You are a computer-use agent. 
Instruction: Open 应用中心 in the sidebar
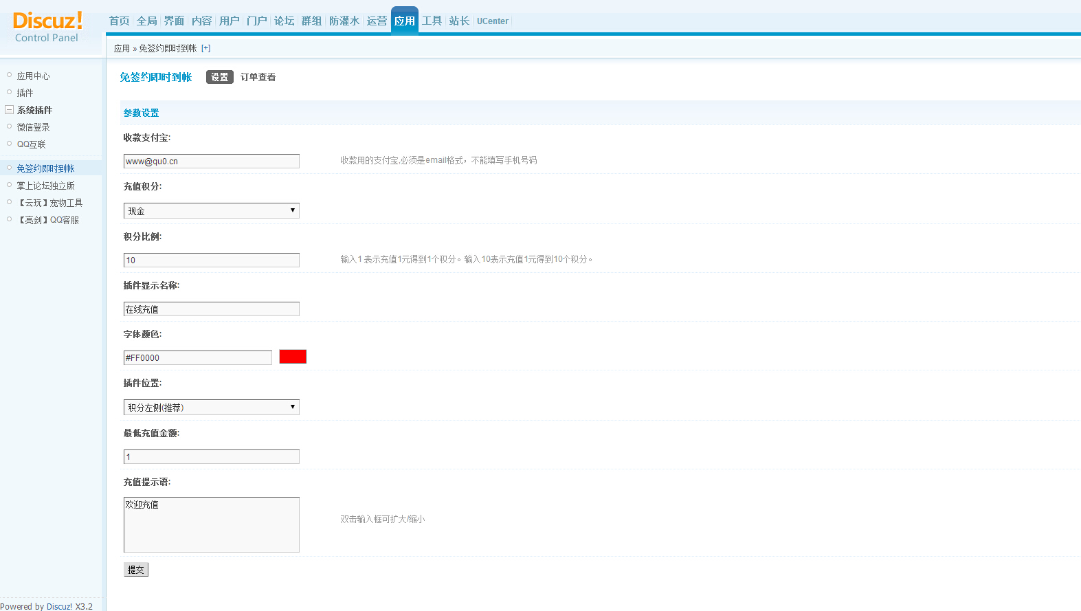pyautogui.click(x=33, y=76)
